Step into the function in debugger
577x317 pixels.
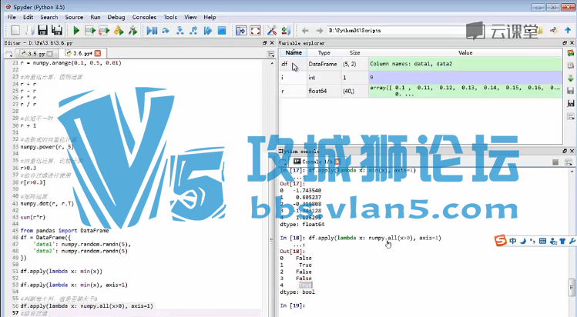pyautogui.click(x=180, y=30)
